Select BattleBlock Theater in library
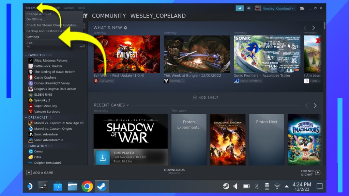The height and width of the screenshot is (196, 349). click(48, 66)
